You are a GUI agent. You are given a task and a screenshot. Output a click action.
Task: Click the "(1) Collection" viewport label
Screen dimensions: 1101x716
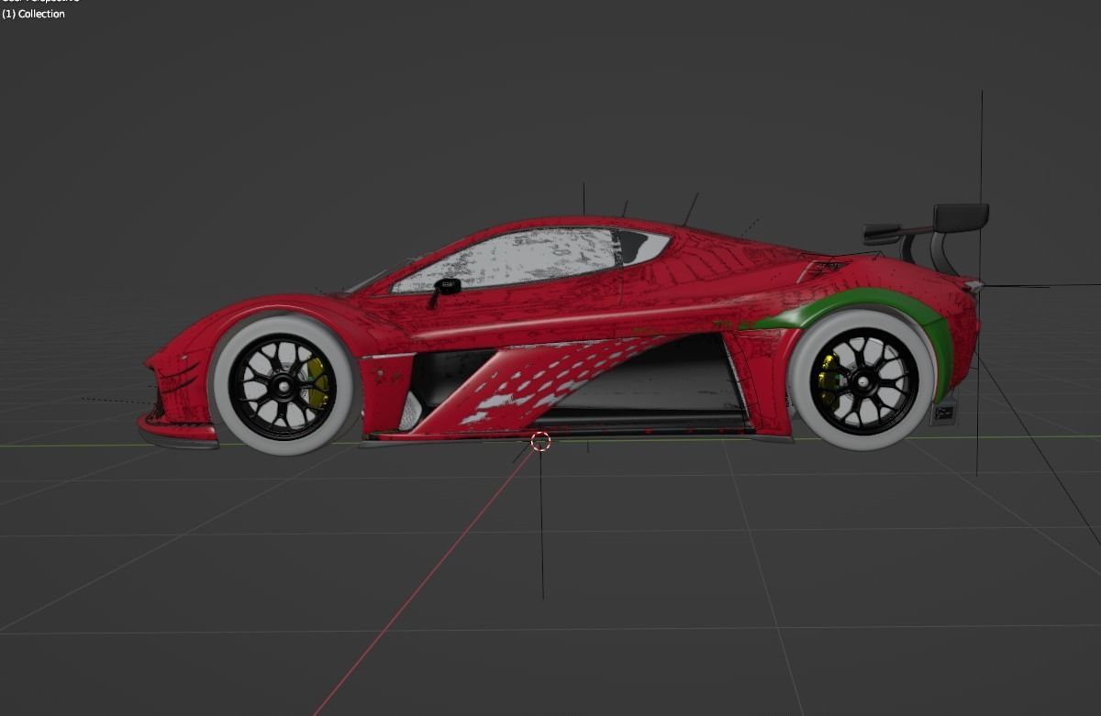[x=33, y=14]
